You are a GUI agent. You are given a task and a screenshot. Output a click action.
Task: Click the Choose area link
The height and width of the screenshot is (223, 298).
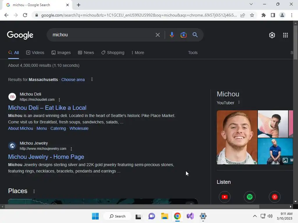pyautogui.click(x=73, y=80)
